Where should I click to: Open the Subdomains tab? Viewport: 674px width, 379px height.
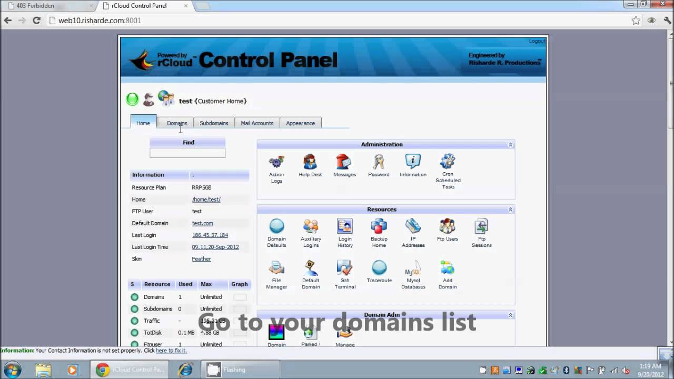click(214, 123)
